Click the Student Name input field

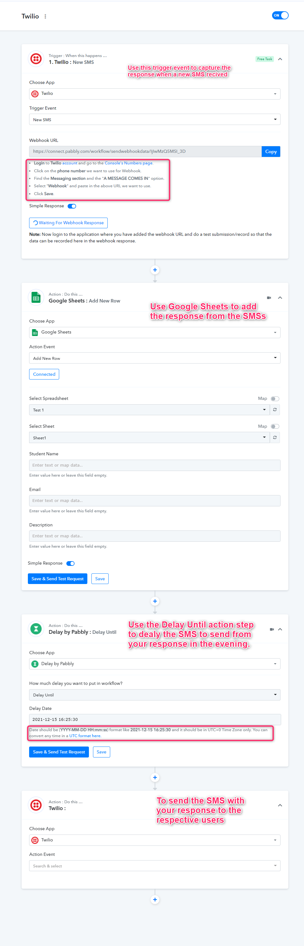pyautogui.click(x=155, y=465)
